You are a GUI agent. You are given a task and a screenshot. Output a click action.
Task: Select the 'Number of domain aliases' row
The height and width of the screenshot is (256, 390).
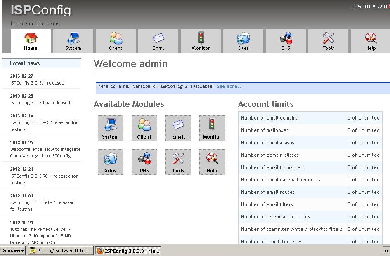310,155
